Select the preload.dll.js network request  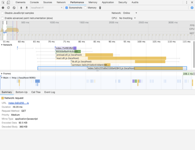click(x=84, y=55)
